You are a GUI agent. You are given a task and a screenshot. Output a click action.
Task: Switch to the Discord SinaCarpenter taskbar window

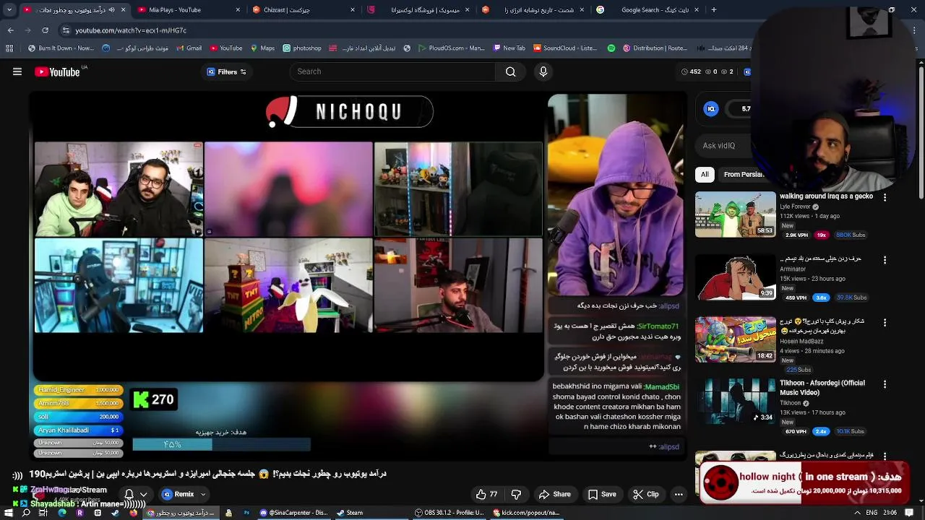pos(293,513)
